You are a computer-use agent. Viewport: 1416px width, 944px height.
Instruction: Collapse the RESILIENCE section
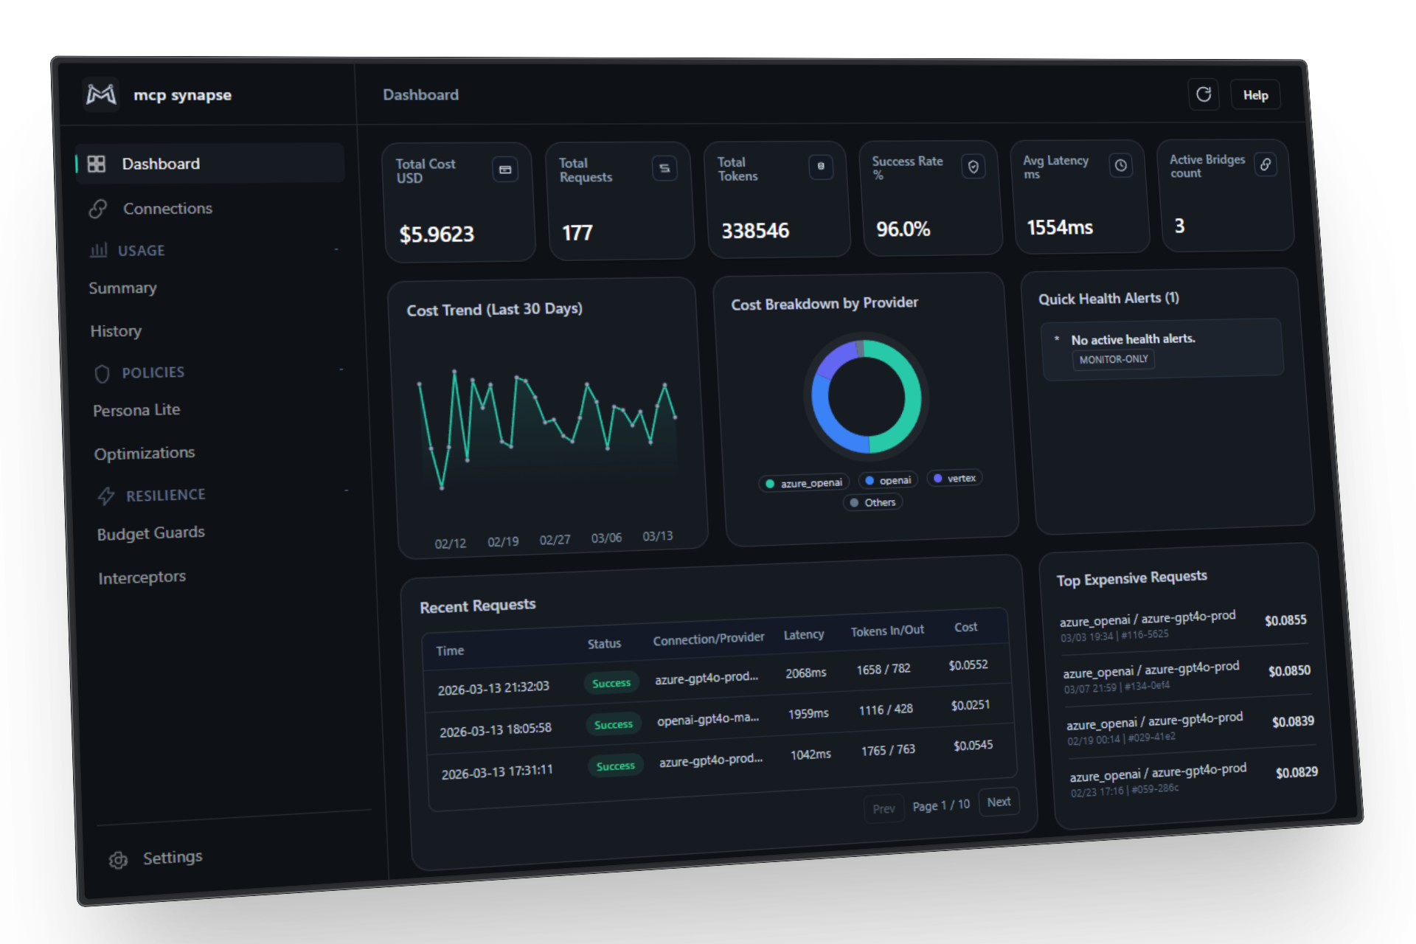pyautogui.click(x=347, y=489)
